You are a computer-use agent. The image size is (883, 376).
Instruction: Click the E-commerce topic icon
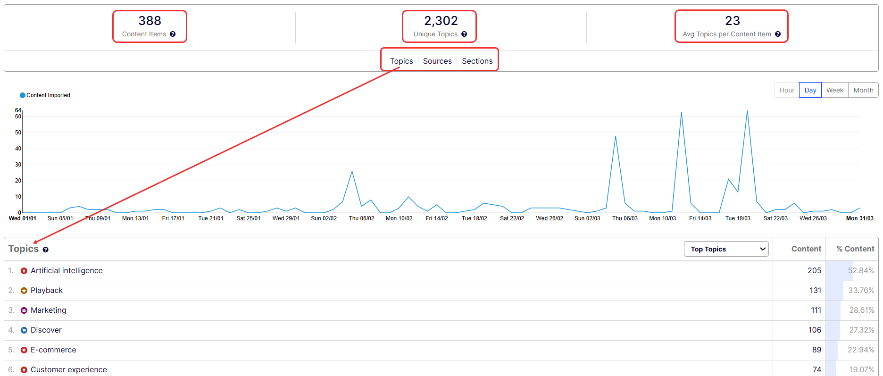(x=24, y=350)
